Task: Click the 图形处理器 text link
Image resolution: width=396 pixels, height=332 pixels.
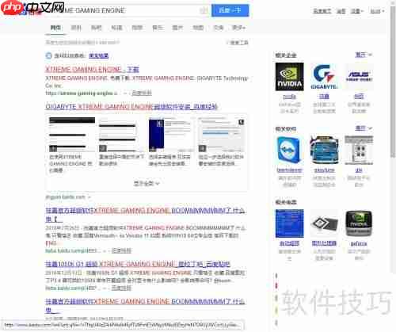Action: point(324,243)
